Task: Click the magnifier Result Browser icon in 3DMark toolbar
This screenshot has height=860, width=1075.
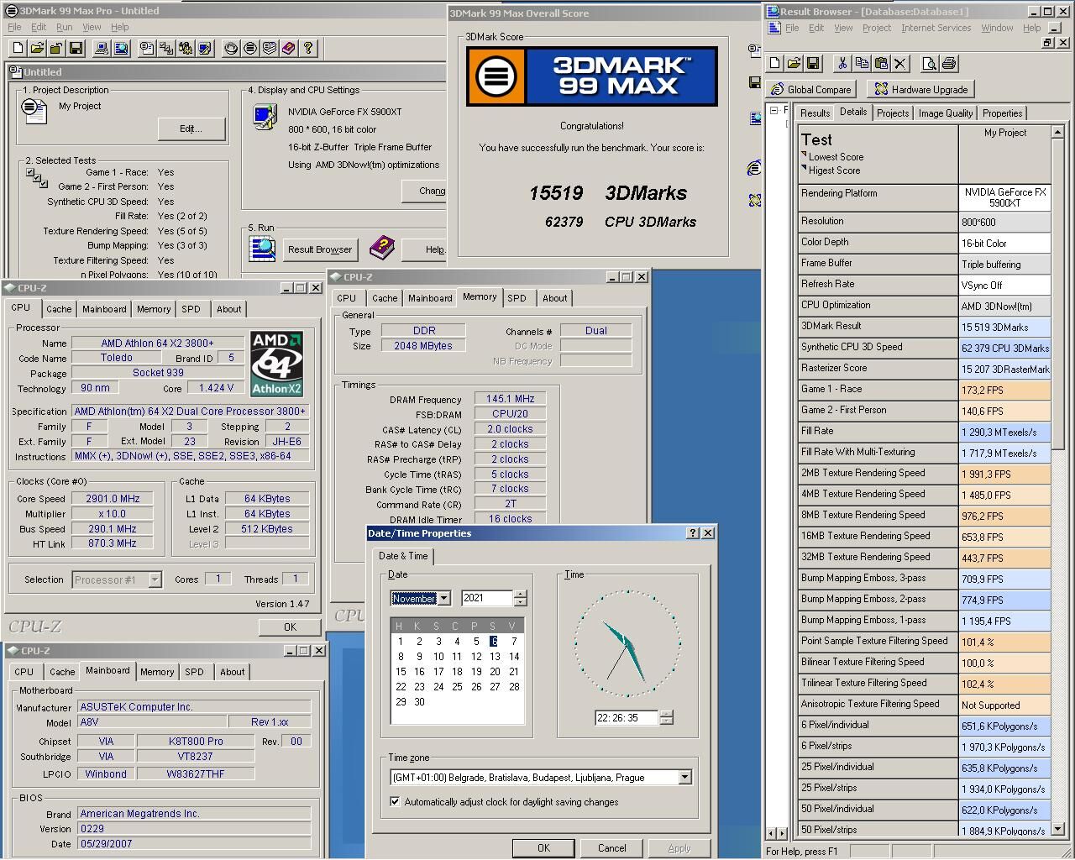Action: [121, 48]
